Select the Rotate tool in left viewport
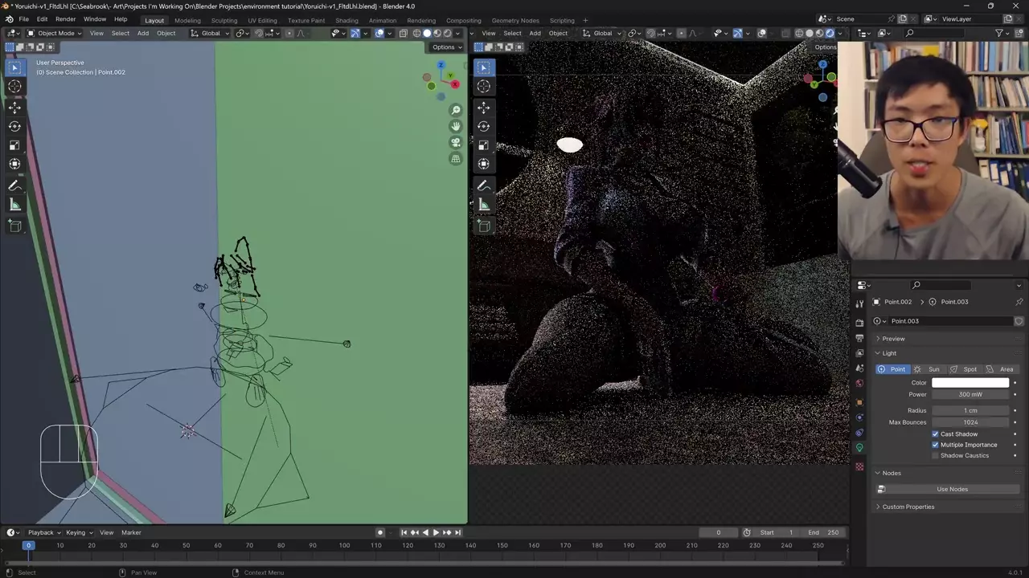The height and width of the screenshot is (578, 1029). click(14, 126)
